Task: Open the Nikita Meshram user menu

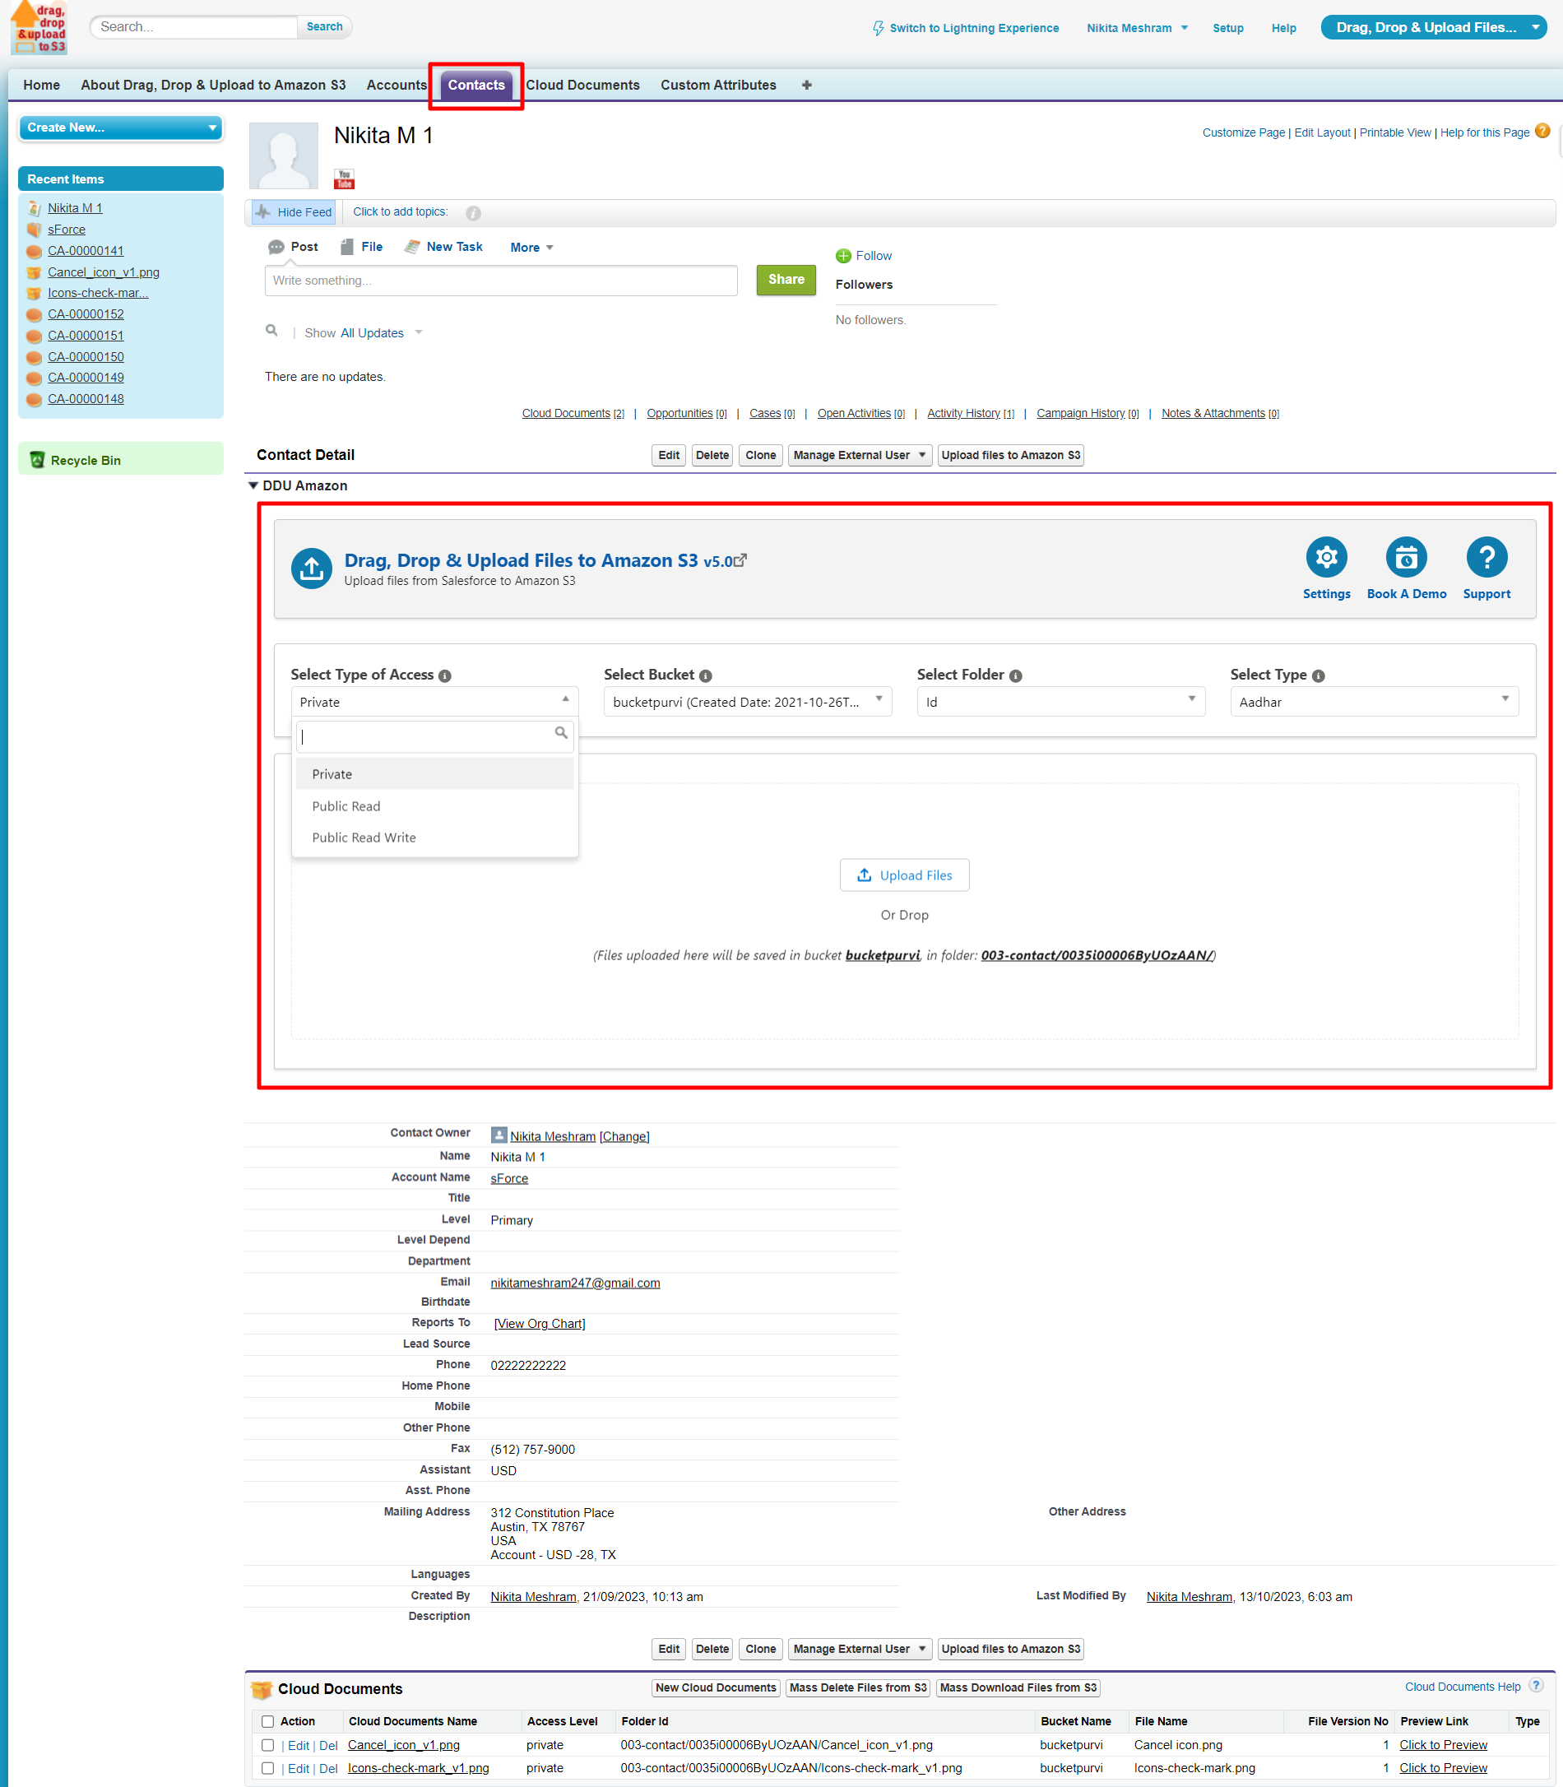Action: click(1137, 28)
